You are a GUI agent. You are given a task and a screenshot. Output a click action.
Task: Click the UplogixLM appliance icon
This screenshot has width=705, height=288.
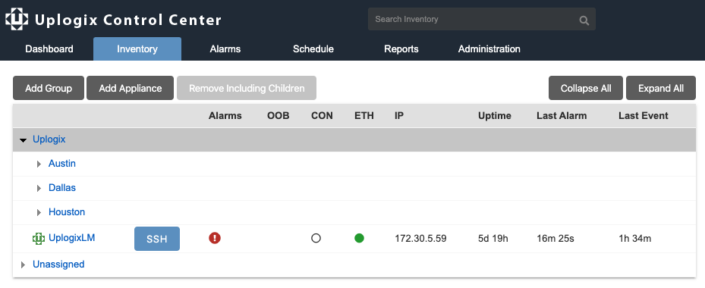click(39, 239)
